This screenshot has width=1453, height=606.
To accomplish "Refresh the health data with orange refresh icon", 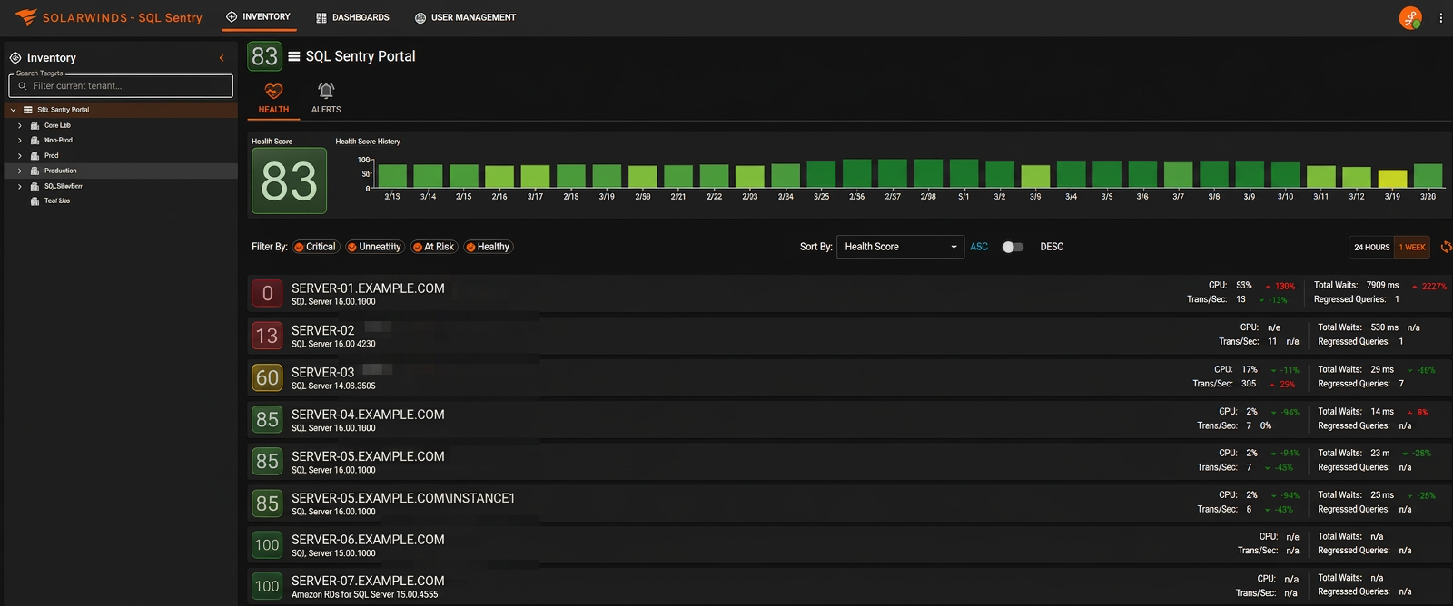I will [x=1446, y=247].
